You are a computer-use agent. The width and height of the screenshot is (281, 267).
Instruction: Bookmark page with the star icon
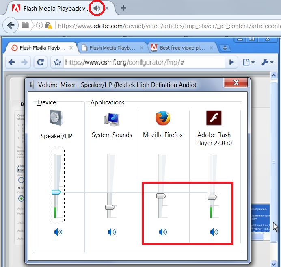coord(58,62)
